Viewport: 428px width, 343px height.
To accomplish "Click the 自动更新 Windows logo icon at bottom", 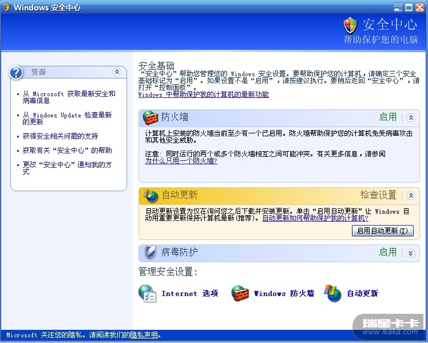I will (x=333, y=293).
